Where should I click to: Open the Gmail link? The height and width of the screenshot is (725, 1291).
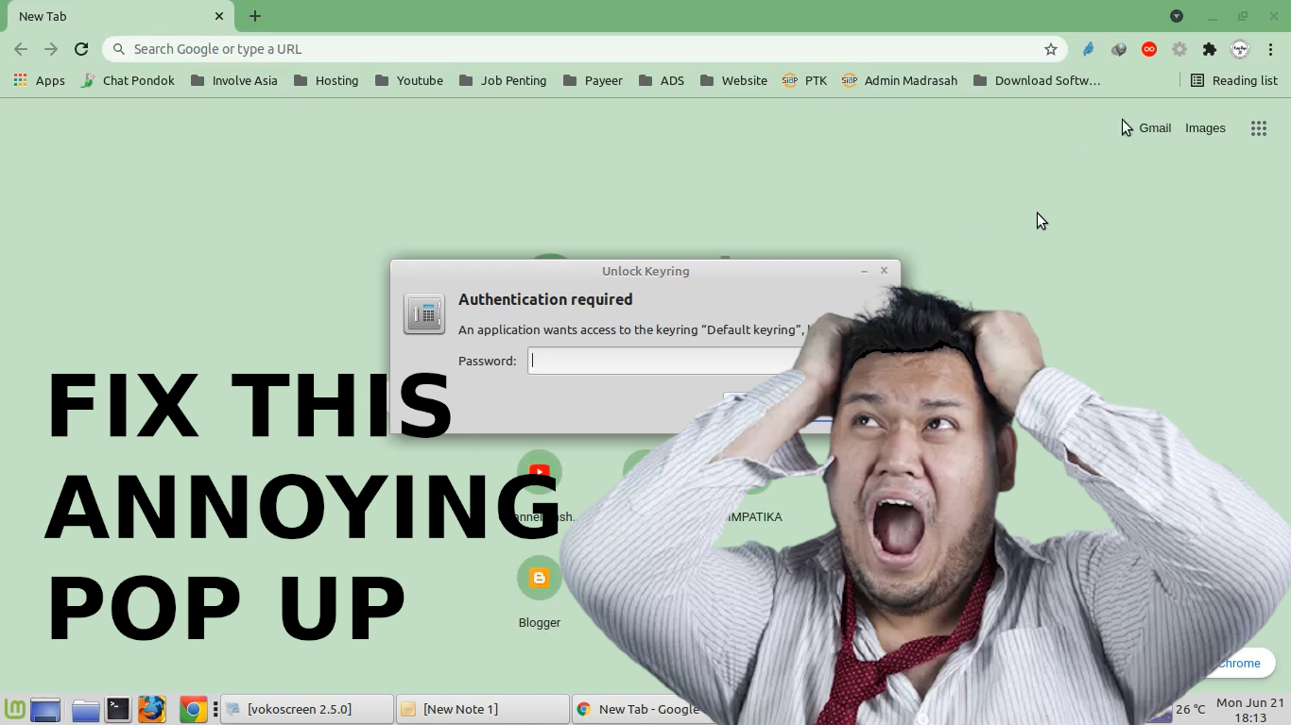[1155, 128]
